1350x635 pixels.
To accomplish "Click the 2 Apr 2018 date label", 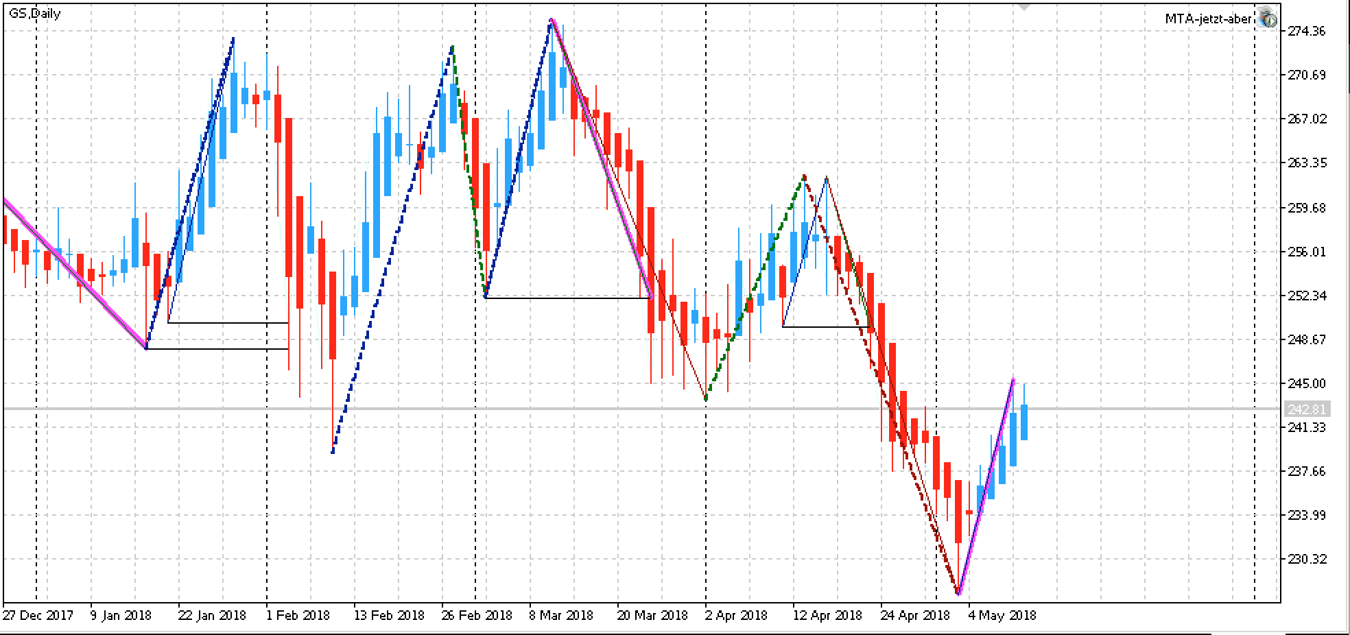I will (x=737, y=615).
